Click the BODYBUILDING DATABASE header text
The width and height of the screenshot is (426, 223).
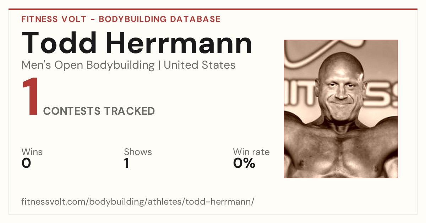[160, 19]
